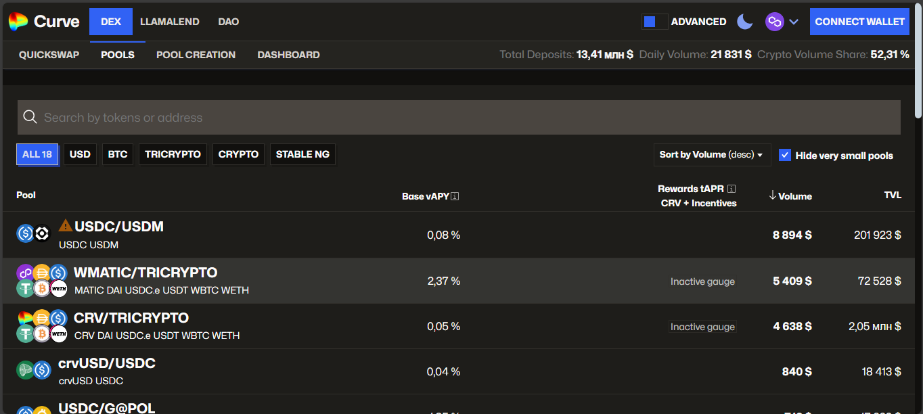The width and height of the screenshot is (923, 414).
Task: Click USDC token icon in USDC/USDM row
Action: [25, 233]
